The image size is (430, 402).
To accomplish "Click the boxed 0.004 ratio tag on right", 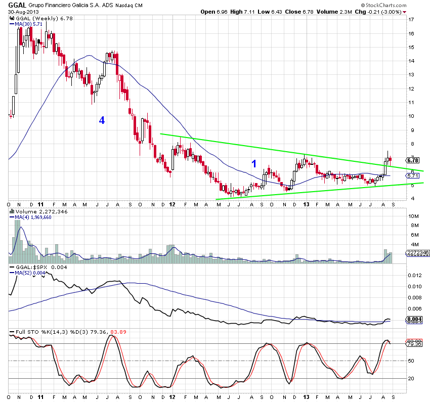I will (x=414, y=319).
